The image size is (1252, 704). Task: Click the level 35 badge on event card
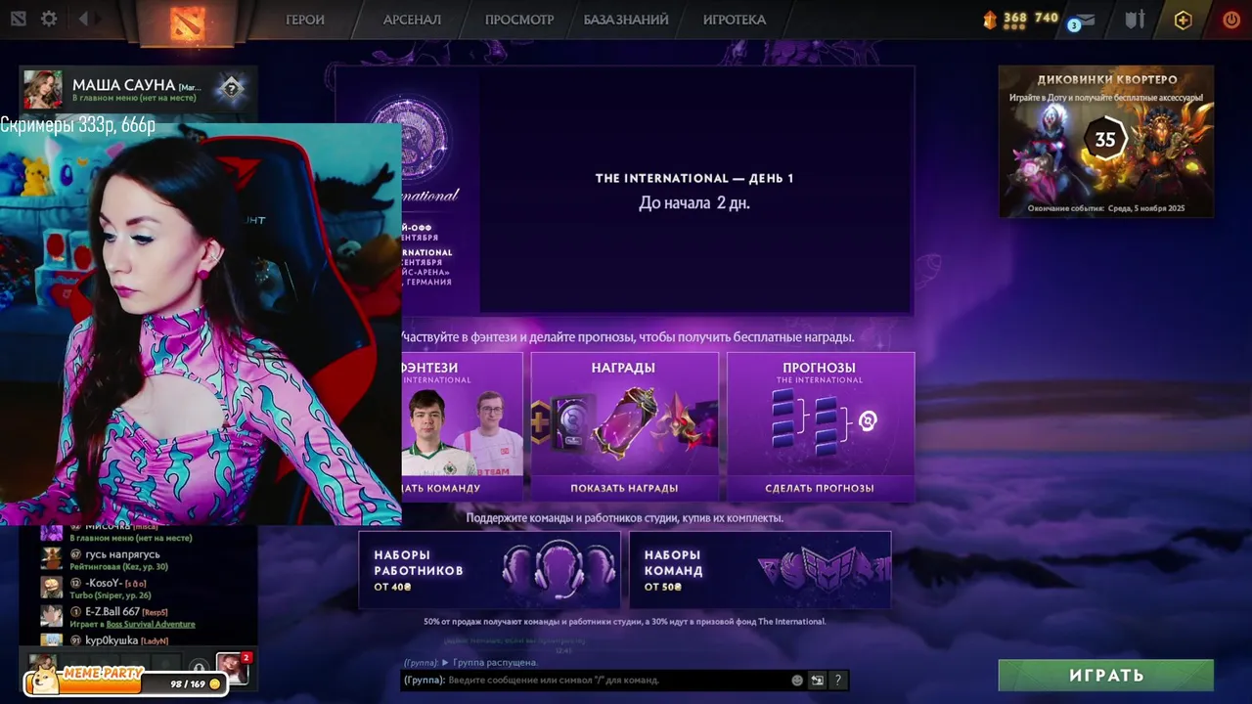(x=1105, y=140)
